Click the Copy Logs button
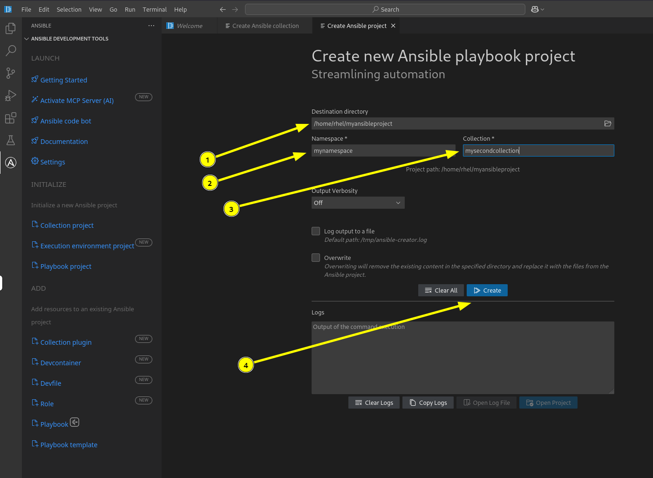This screenshot has width=653, height=478. [428, 403]
